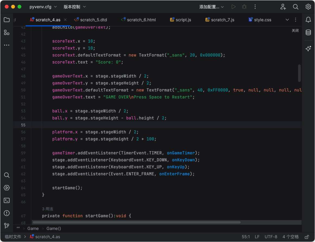Viewport: 315px width, 242px height.
Task: Open the pyvenv.cfg project dropdown
Action: (x=43, y=7)
